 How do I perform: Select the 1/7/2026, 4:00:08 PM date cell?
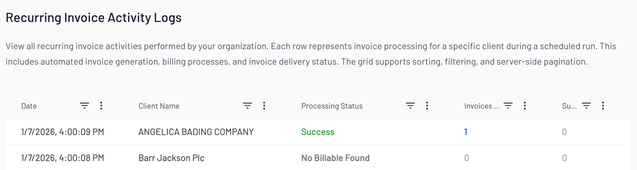[x=62, y=158]
